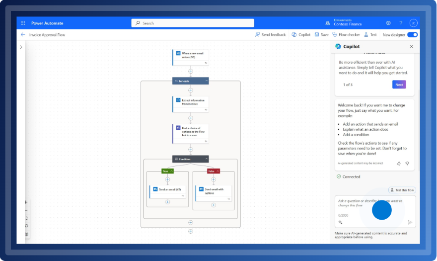Click the fit-to-screen canvas icon
Viewport: 437px width, 261px height.
click(x=26, y=218)
